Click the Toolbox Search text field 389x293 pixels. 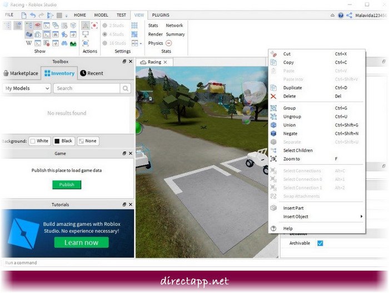pyautogui.click(x=87, y=88)
